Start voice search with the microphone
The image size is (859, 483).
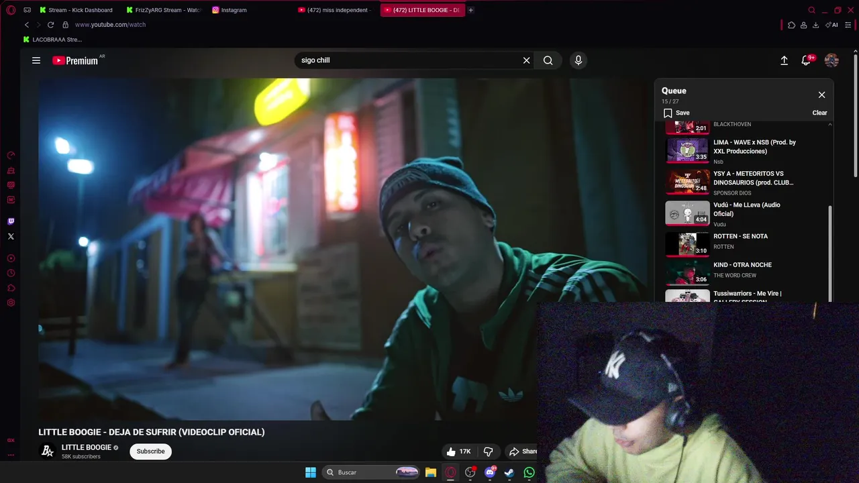pyautogui.click(x=578, y=60)
